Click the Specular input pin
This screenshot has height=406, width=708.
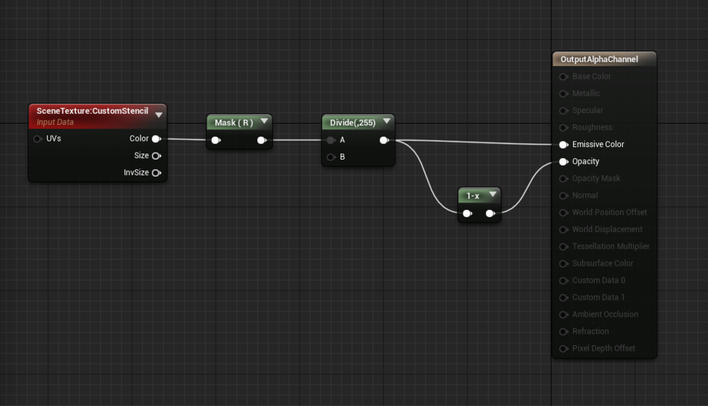(563, 111)
